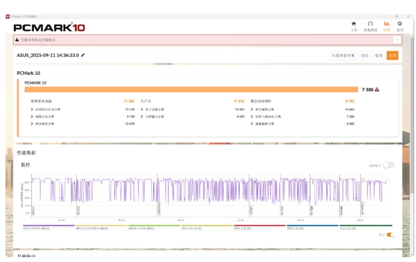The image size is (416, 262).
Task: Click the CPU clock frequency monitoring chart
Action: (x=210, y=196)
